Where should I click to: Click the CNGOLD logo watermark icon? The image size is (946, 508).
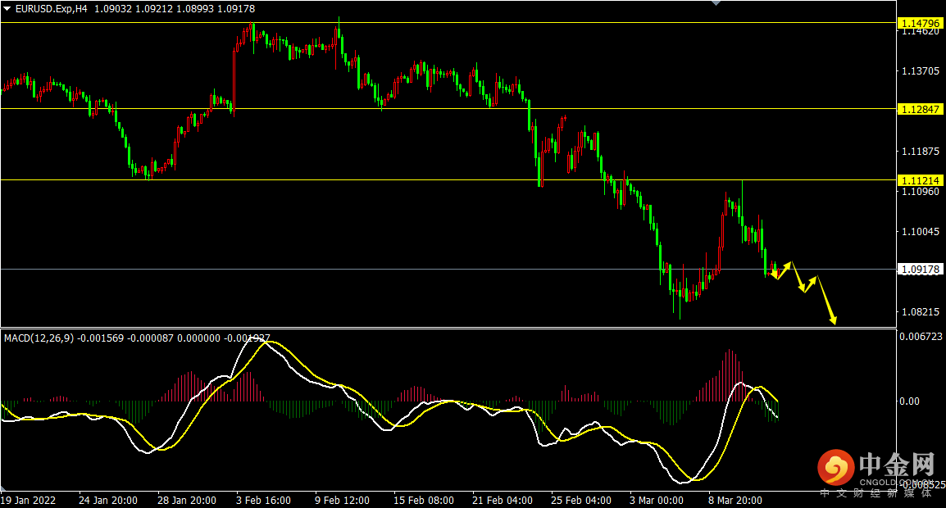(836, 467)
